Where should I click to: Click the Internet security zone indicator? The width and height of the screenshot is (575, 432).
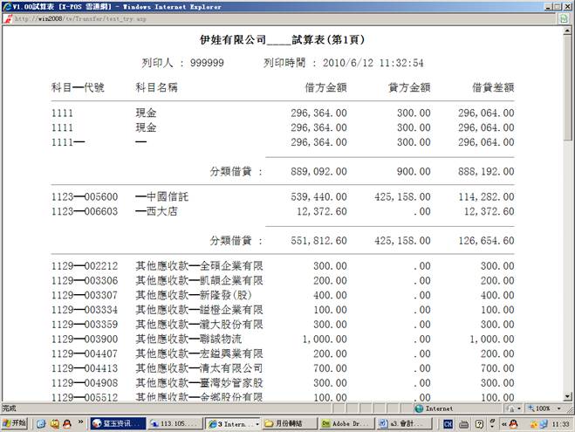[x=433, y=408]
